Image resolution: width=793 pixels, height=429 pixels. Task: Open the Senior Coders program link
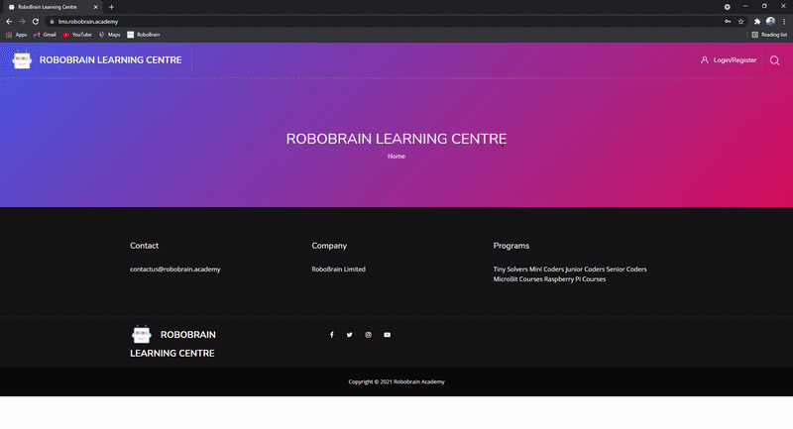(626, 269)
